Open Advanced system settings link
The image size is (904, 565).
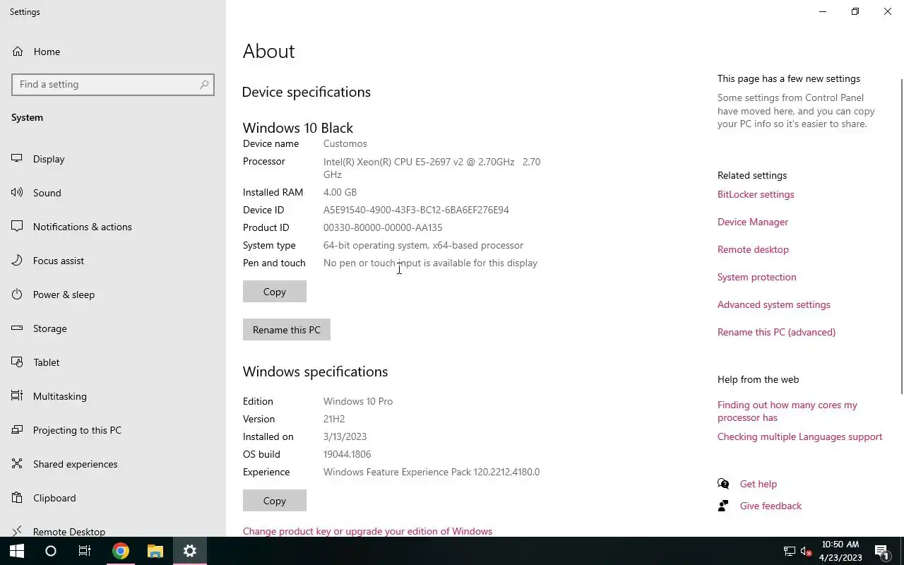pos(774,304)
